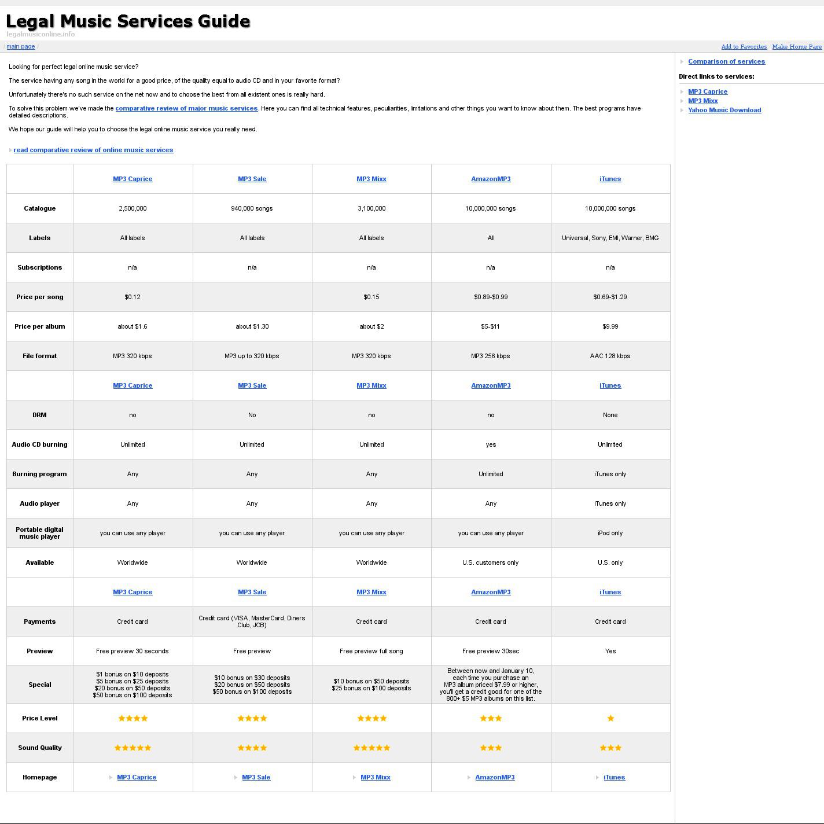Open the main page breadcrumb link
This screenshot has width=824, height=824.
pos(21,47)
